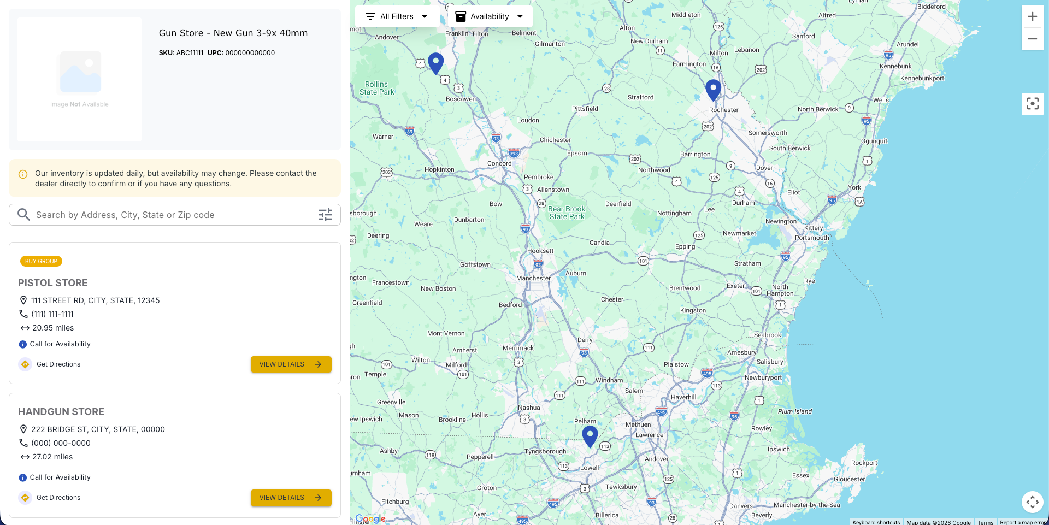Click Get Directions icon for Pistol Store
Screen dimensions: 1049x525
pyautogui.click(x=25, y=364)
